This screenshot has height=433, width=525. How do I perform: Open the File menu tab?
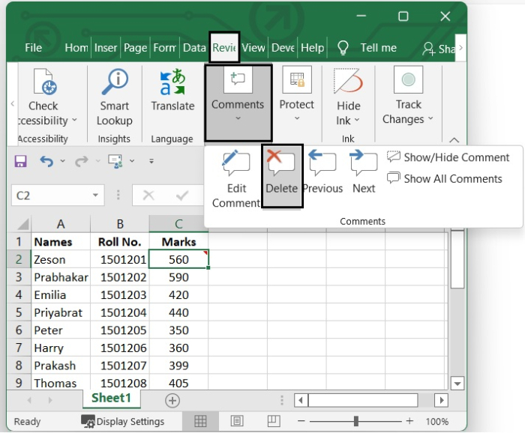point(33,47)
